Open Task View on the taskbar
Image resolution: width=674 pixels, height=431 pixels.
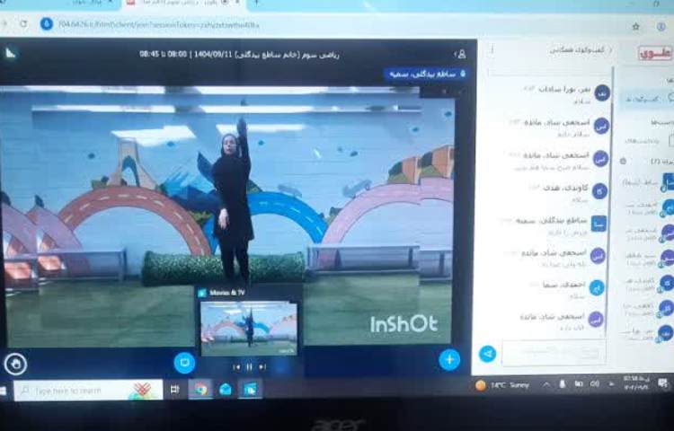(x=174, y=390)
